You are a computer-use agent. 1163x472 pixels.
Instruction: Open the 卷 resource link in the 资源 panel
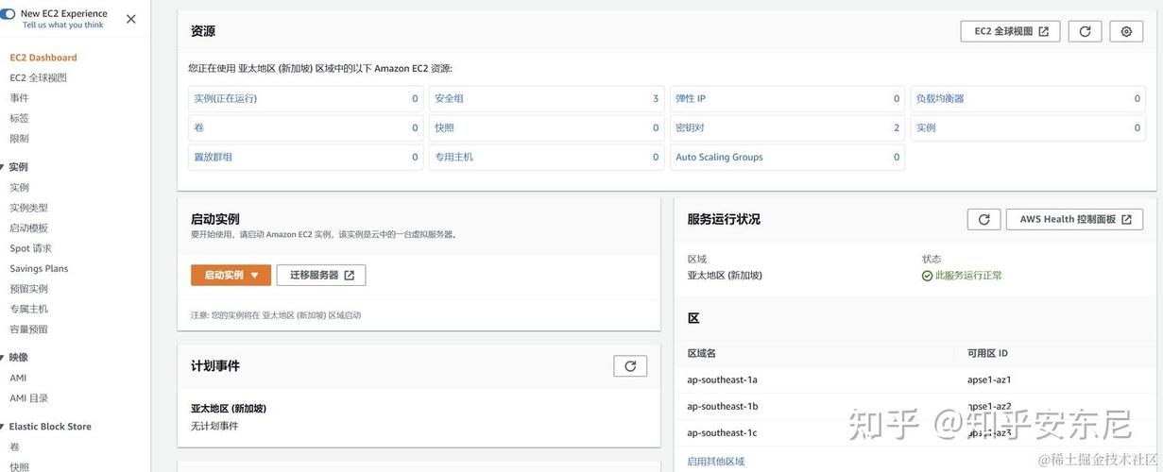[198, 127]
